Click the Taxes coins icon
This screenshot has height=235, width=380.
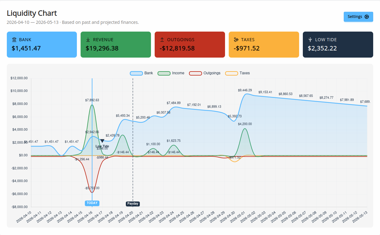click(236, 40)
